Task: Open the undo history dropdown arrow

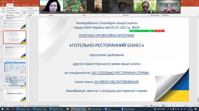Action: (7, 2)
